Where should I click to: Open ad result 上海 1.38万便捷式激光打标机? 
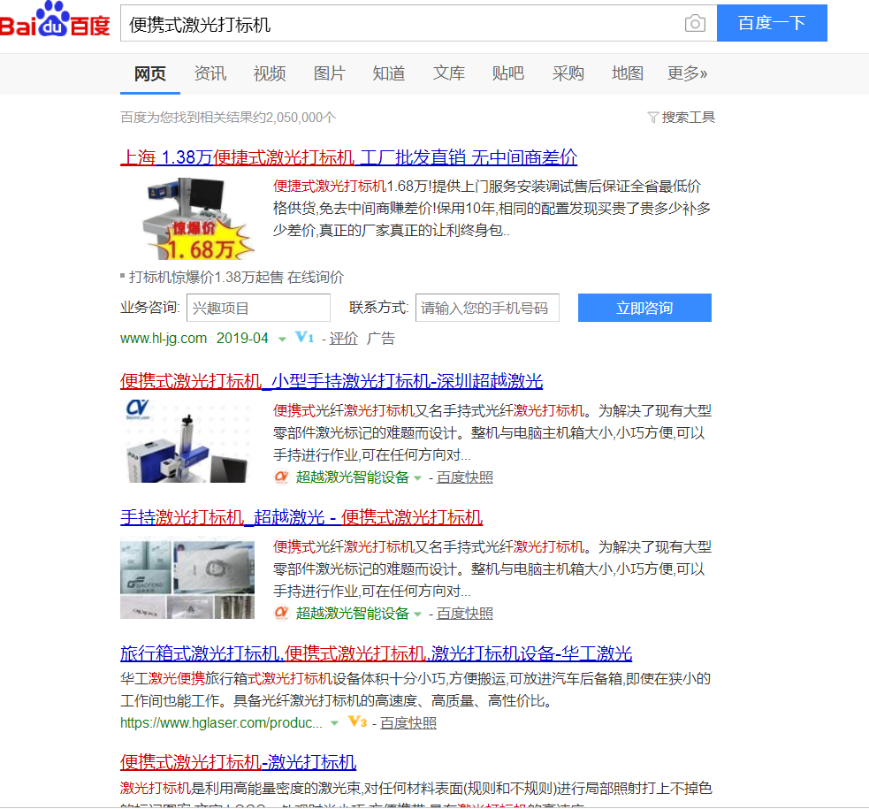click(x=348, y=157)
